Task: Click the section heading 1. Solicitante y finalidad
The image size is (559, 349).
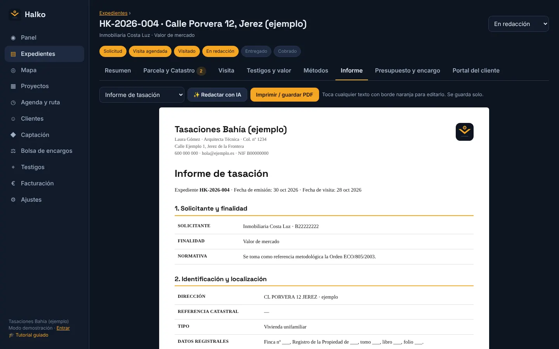Action: pyautogui.click(x=211, y=209)
